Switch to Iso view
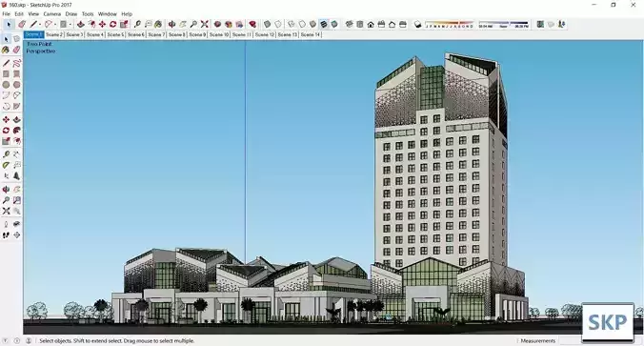This screenshot has height=346, width=644. [x=349, y=24]
